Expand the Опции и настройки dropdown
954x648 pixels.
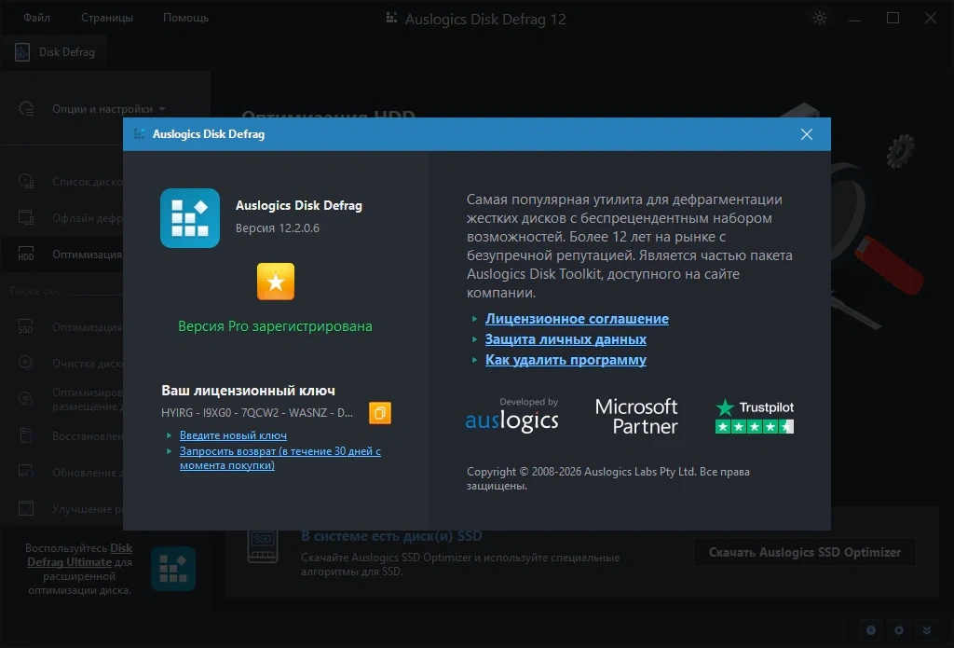click(108, 109)
